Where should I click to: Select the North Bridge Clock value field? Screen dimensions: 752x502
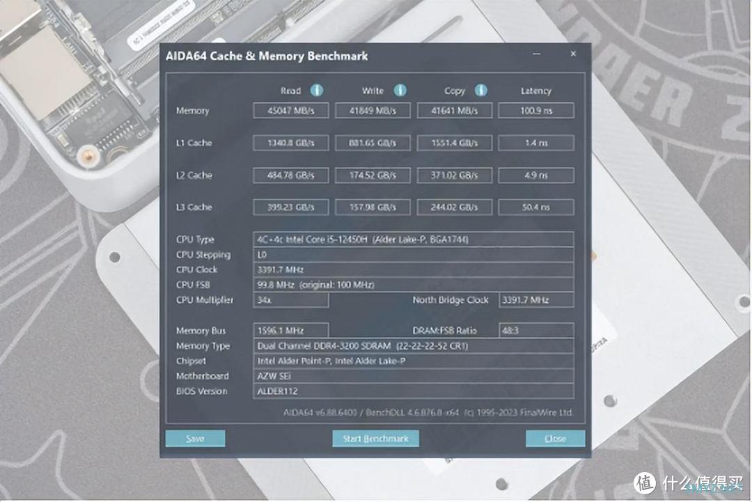click(535, 300)
